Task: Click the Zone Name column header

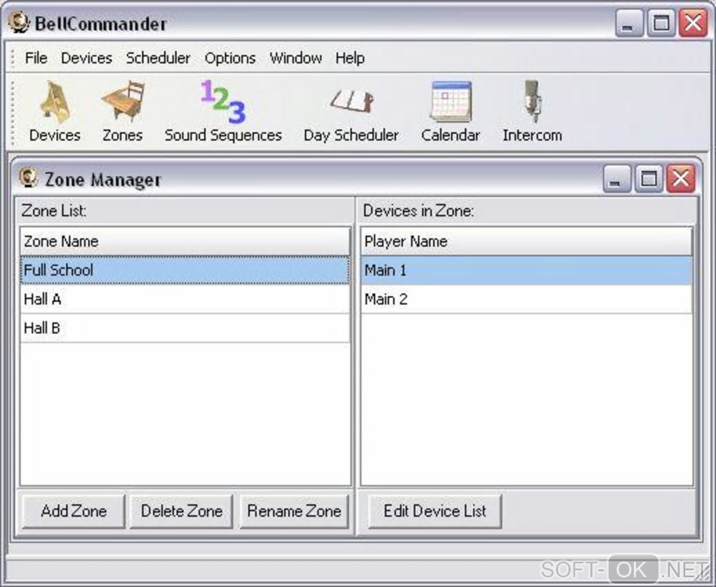Action: click(x=185, y=241)
